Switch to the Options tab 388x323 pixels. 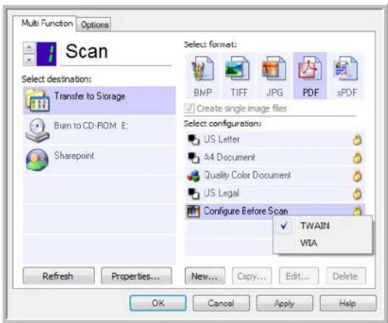[94, 24]
